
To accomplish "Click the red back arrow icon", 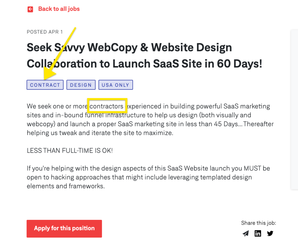I will [x=30, y=9].
